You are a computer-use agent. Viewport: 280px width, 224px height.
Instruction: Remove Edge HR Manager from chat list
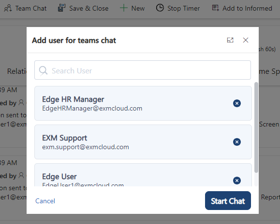(237, 103)
